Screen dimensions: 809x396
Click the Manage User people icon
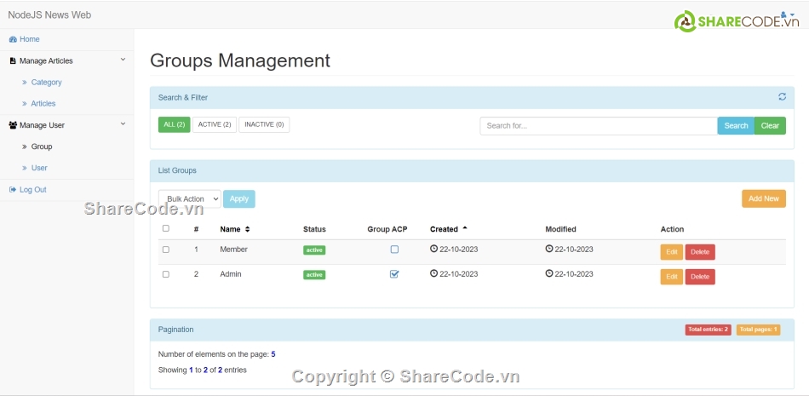coord(13,125)
